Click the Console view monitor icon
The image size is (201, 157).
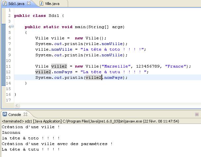point(5,115)
